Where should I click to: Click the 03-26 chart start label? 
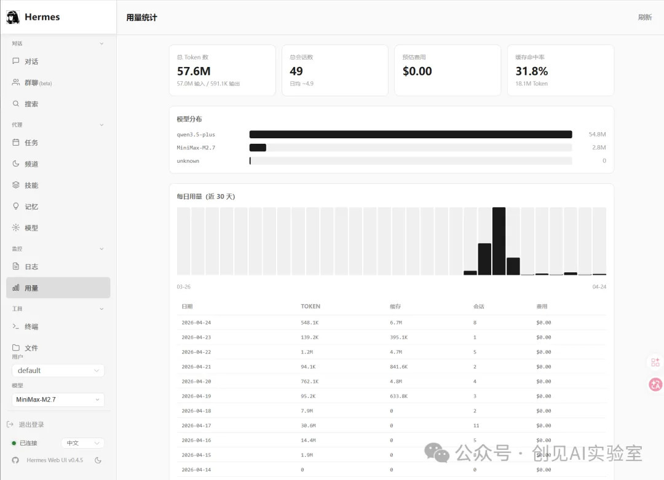click(183, 286)
